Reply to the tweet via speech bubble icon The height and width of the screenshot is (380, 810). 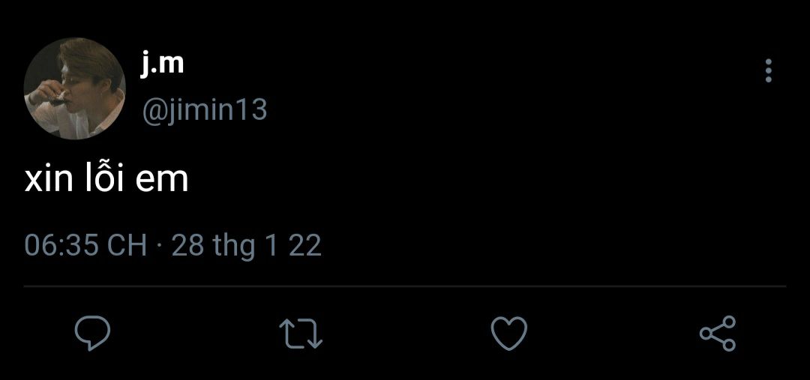92,333
